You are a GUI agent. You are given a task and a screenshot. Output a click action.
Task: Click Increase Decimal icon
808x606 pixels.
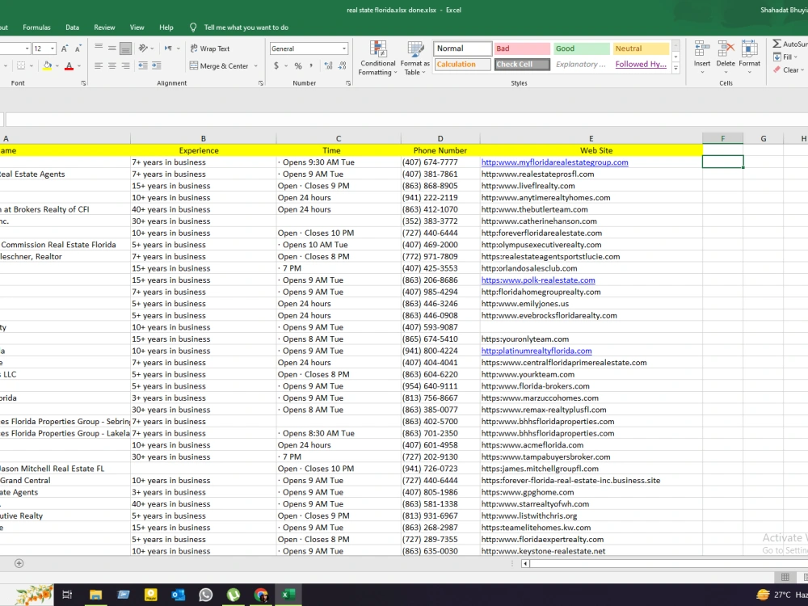(328, 66)
